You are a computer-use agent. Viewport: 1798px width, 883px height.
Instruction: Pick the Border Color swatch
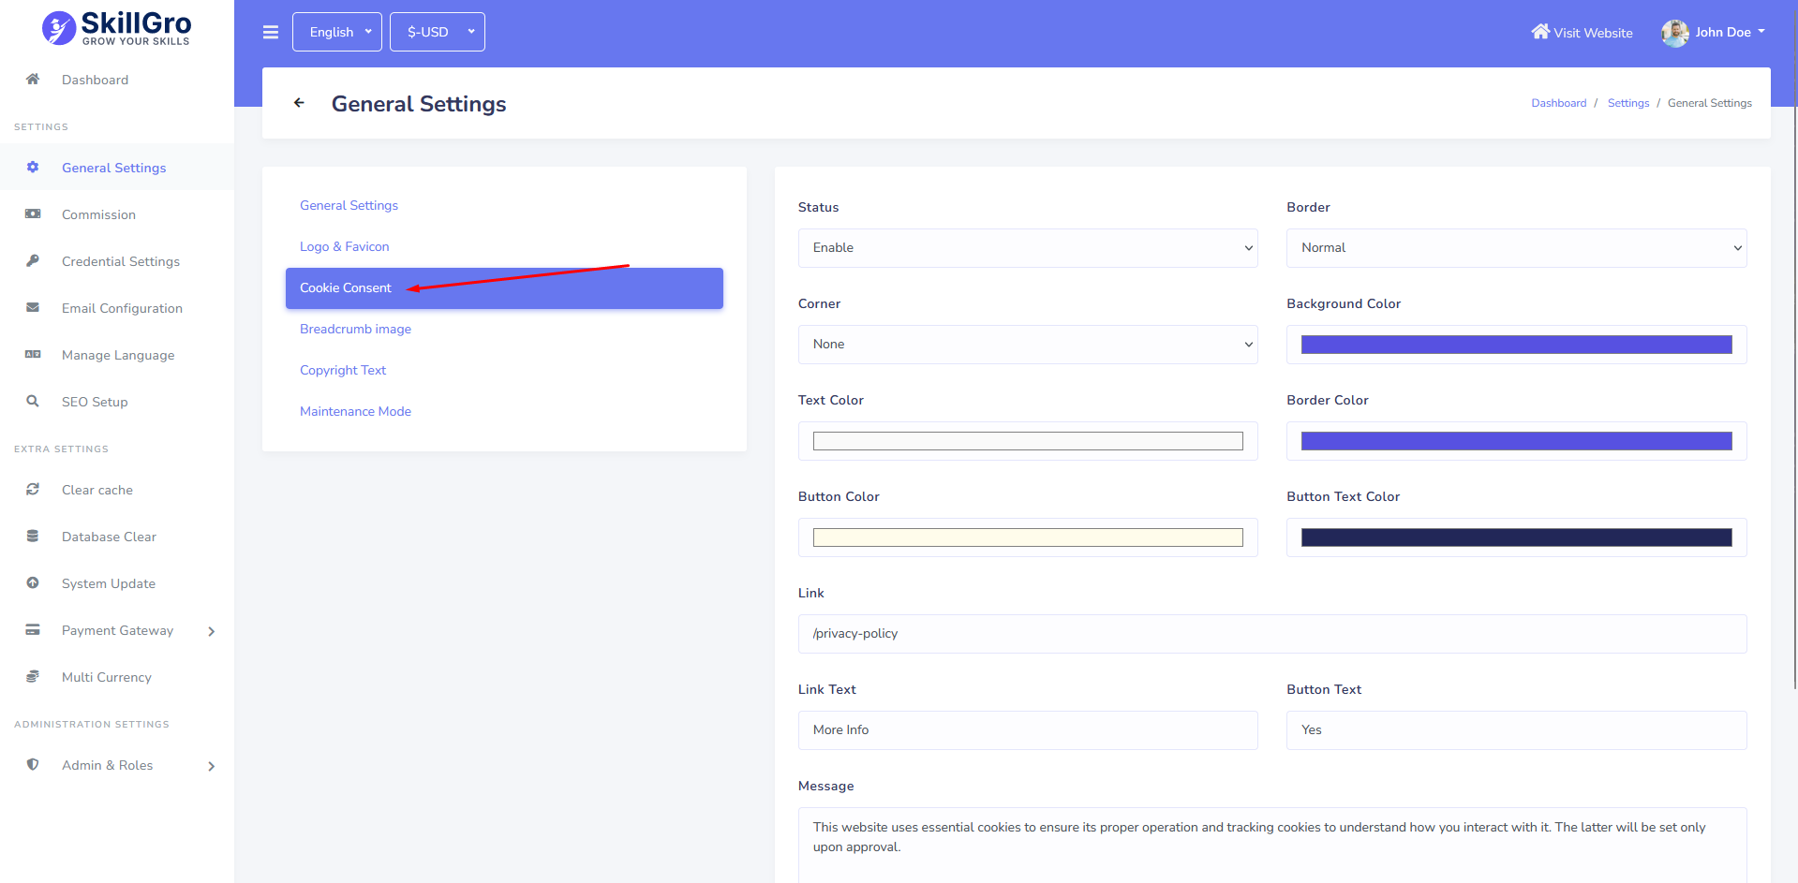(1517, 441)
